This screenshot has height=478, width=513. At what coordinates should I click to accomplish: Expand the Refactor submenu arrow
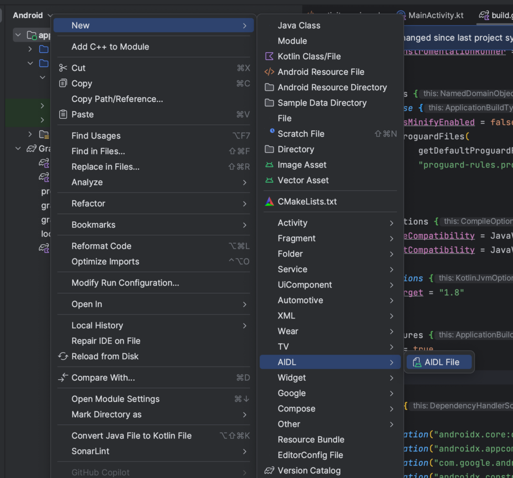[244, 204]
